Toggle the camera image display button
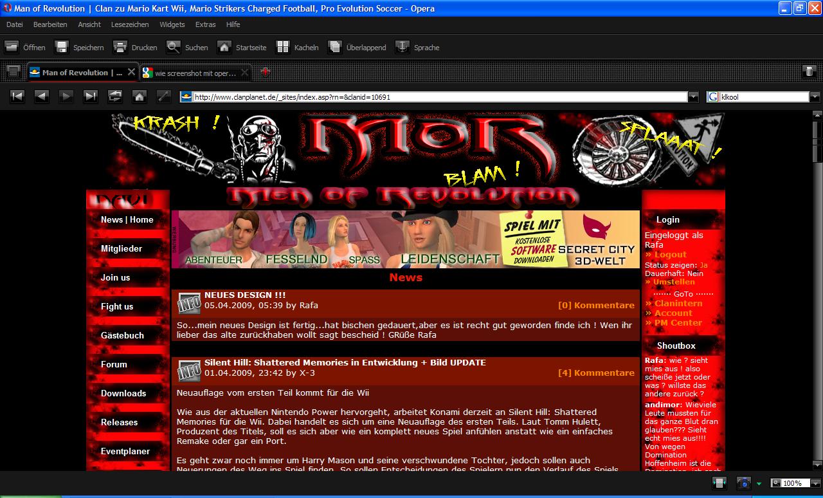823x498 pixels. coord(743,483)
